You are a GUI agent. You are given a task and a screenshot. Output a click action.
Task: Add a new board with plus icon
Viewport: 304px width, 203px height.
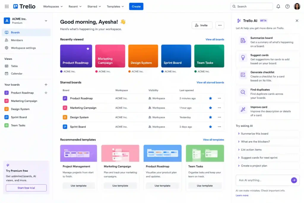pyautogui.click(x=46, y=85)
